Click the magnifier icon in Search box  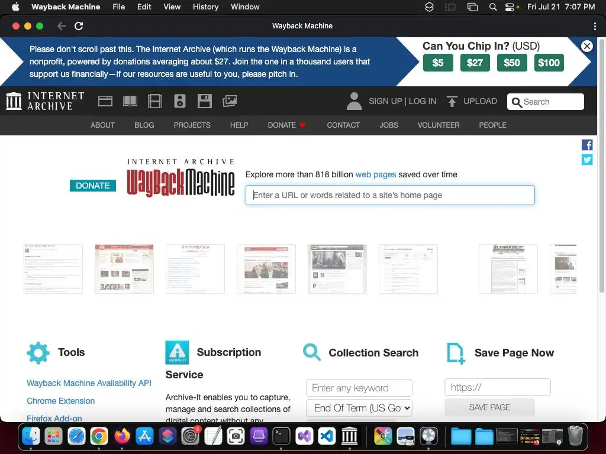516,102
